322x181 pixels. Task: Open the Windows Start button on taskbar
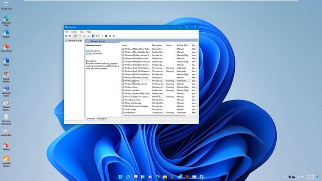[121, 177]
